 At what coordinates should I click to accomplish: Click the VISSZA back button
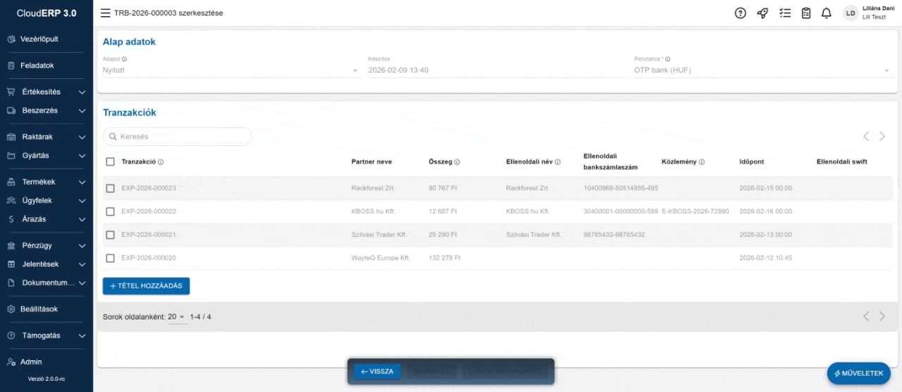point(377,372)
